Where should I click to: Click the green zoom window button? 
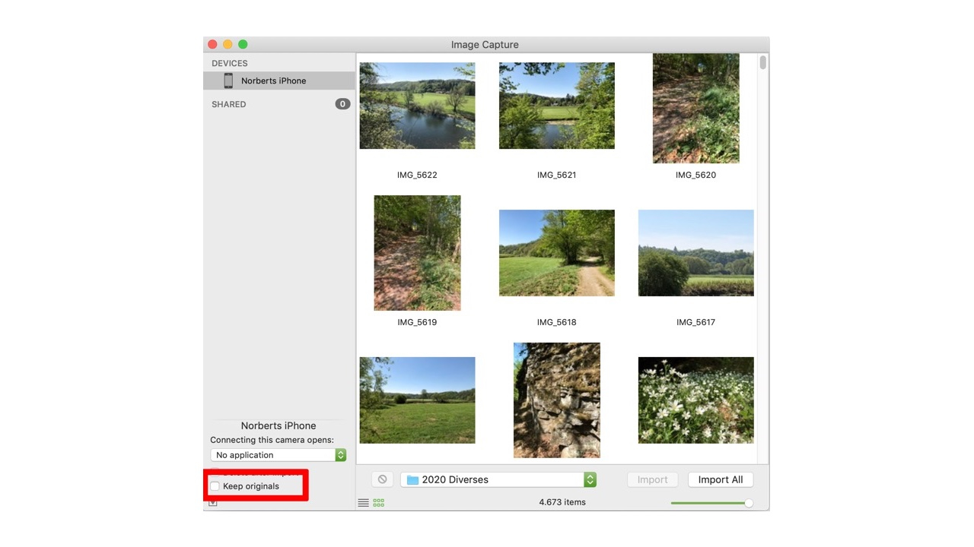[x=243, y=45]
